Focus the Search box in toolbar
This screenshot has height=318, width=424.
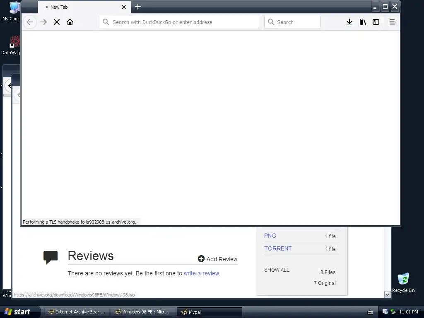292,22
